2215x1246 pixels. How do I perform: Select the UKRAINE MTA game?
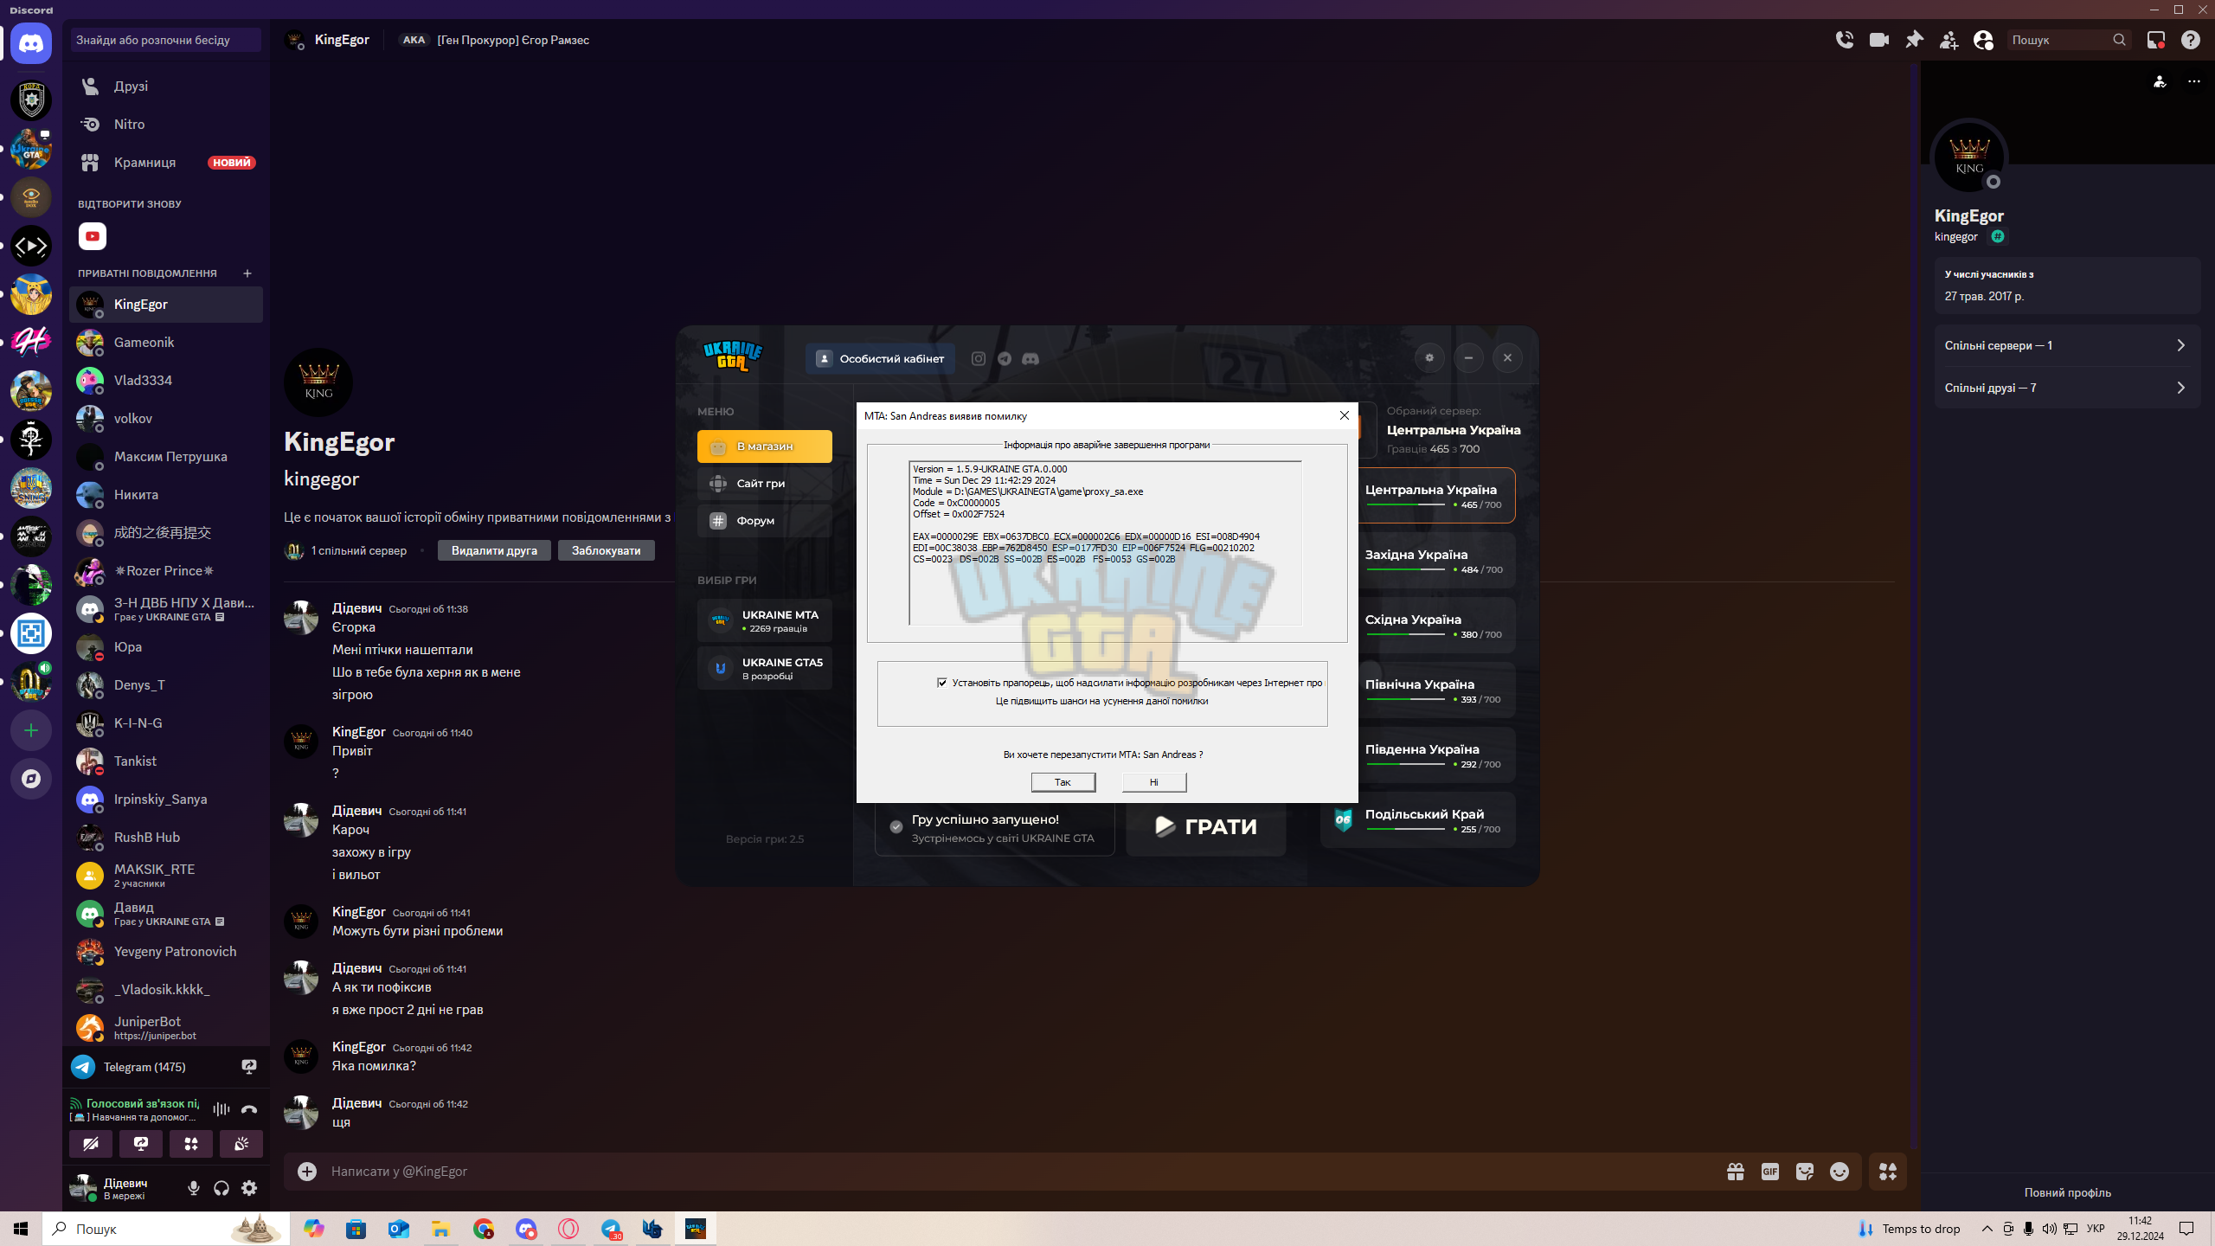(x=765, y=620)
